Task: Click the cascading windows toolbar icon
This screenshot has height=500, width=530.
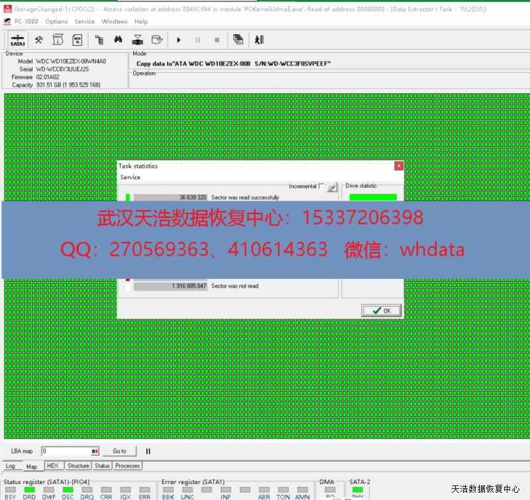Action: click(238, 40)
